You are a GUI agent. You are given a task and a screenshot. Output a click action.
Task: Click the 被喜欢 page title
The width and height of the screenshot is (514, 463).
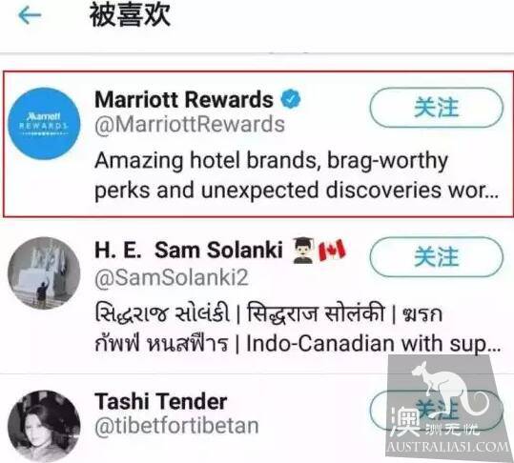(x=130, y=14)
